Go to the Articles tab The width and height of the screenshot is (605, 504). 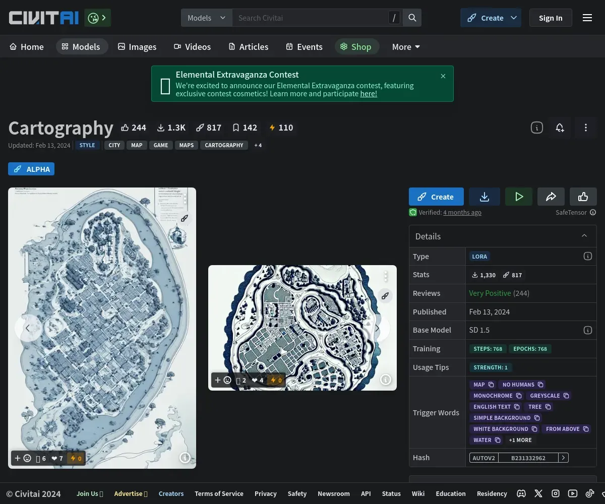click(248, 47)
